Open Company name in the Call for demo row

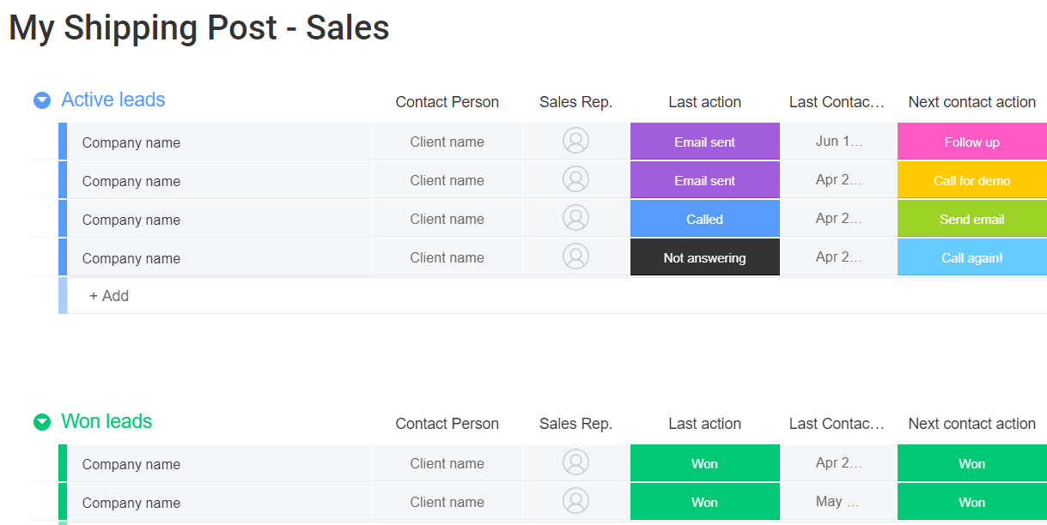[x=131, y=181]
